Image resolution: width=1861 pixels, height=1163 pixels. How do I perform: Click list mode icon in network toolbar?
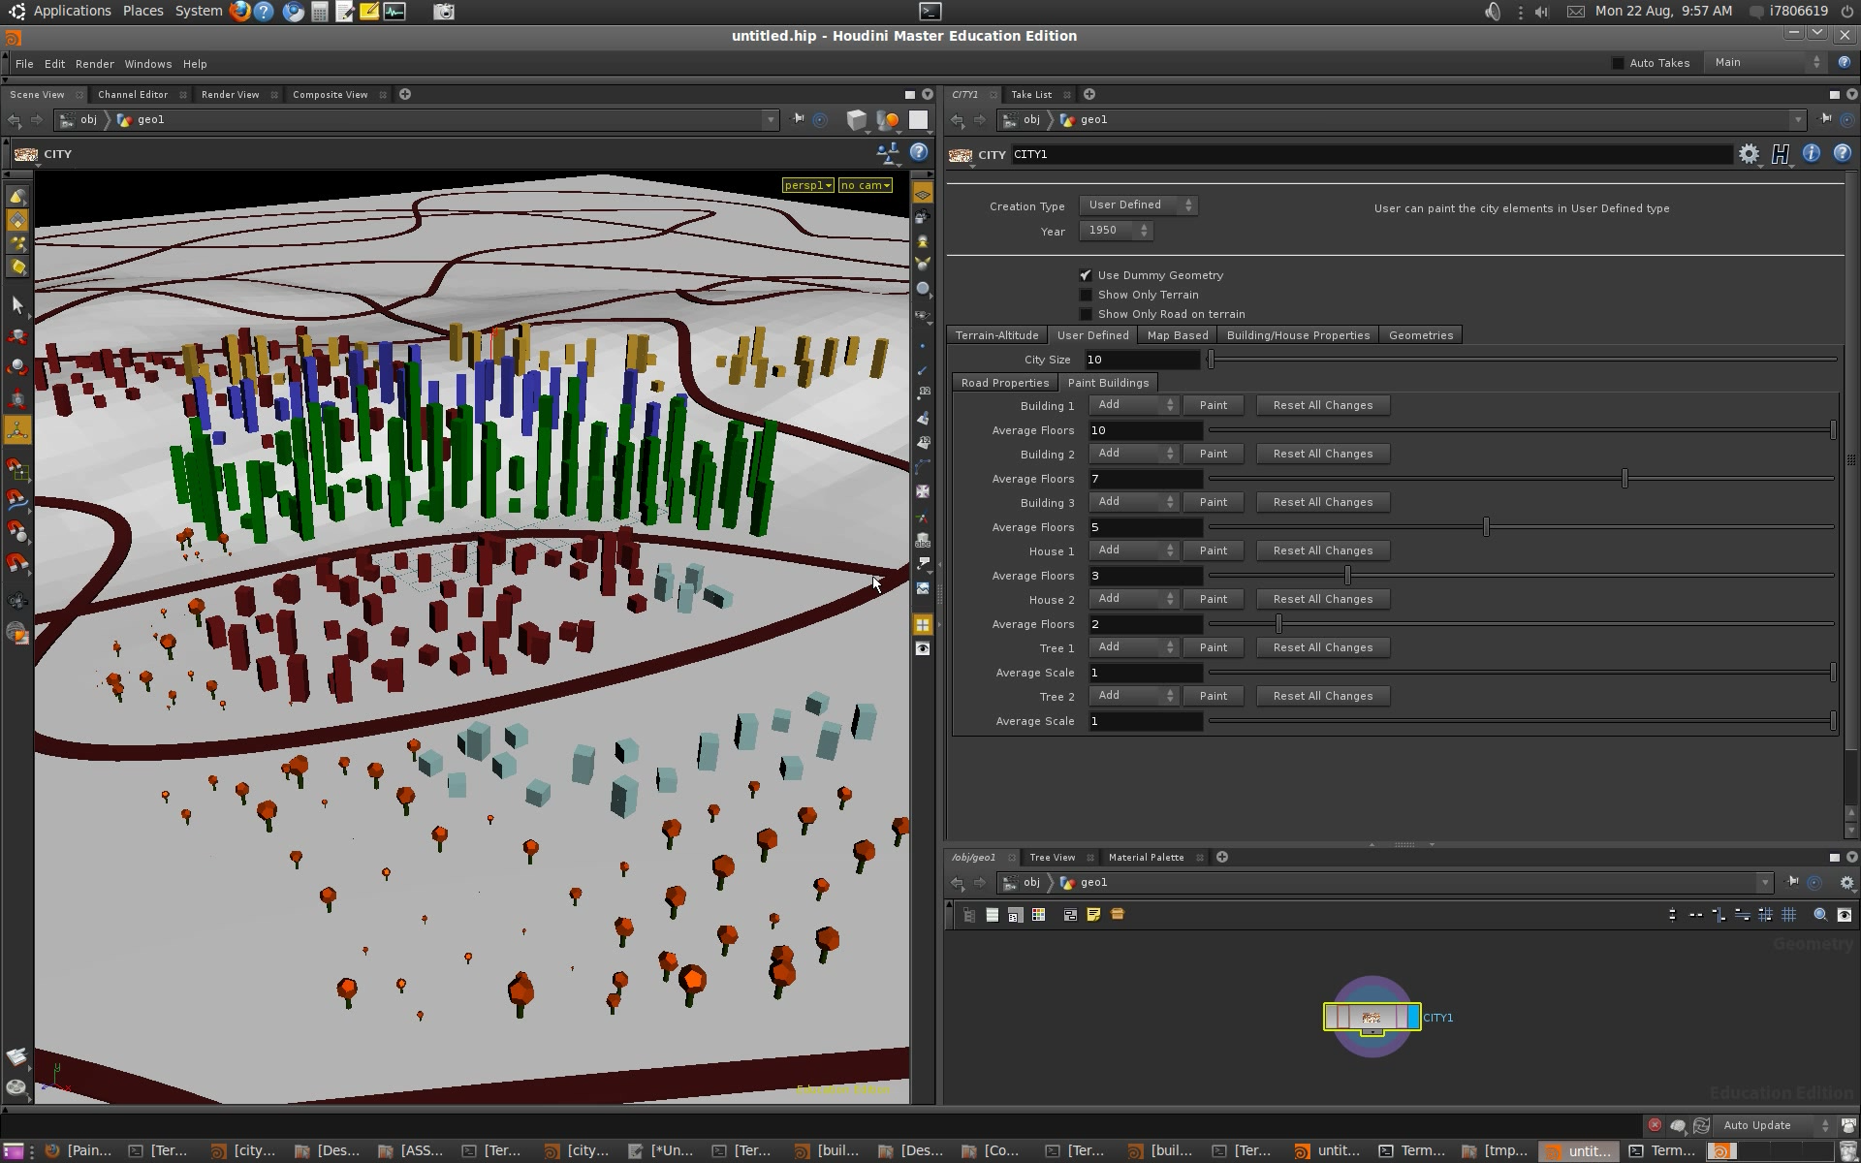coord(992,915)
